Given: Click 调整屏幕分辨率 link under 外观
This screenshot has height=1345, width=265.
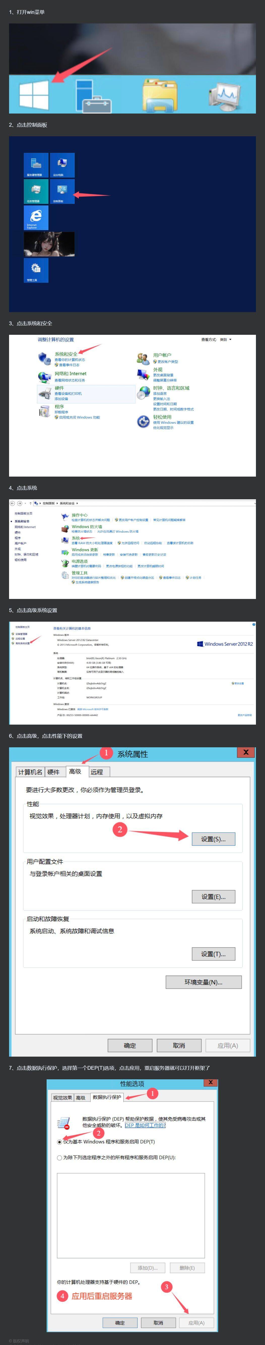Looking at the screenshot, I should [x=165, y=380].
